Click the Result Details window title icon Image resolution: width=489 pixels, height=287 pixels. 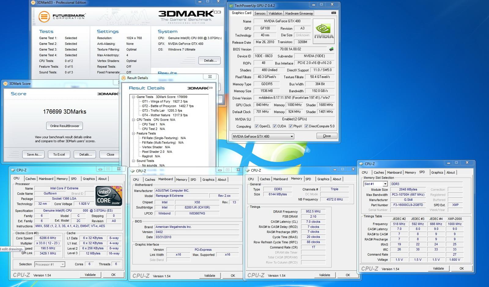tap(124, 78)
